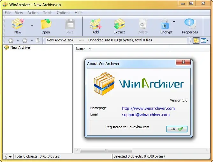Open the Forward history dropdown arrow
The image size is (213, 162).
point(32,40)
